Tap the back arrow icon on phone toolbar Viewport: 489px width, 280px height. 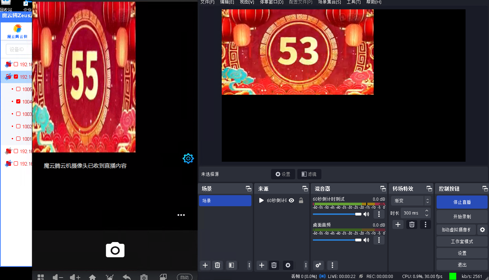pyautogui.click(x=127, y=277)
